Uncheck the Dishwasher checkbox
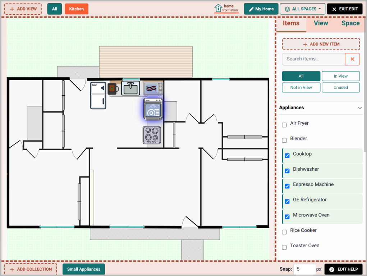 tap(287, 171)
